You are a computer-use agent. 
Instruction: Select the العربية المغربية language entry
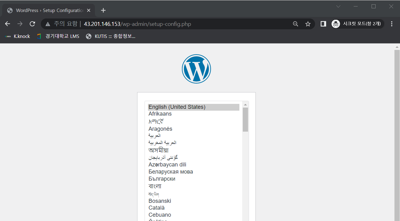pos(194,143)
